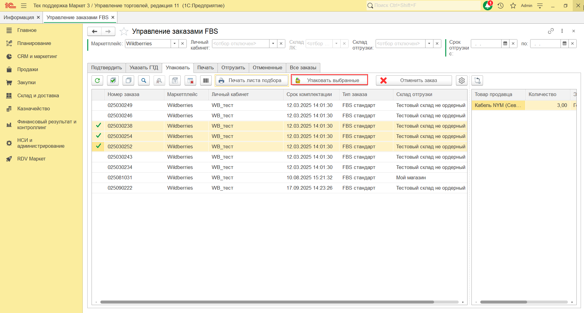Click Отменить заказ button
This screenshot has width=584, height=313.
click(x=414, y=81)
